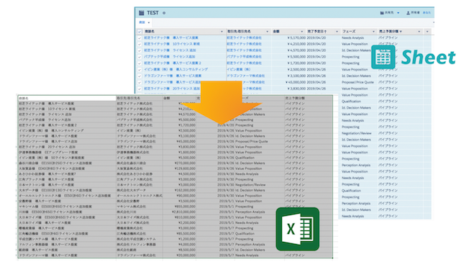
Task: Toggle the checkbox of the ¥5,500,000 row in Sheet
Action: click(x=140, y=57)
